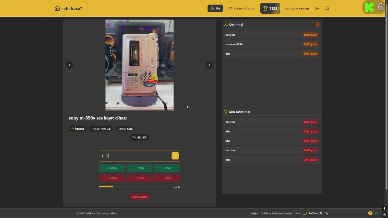The width and height of the screenshot is (388, 218).
Task: Click the trophy score 1133 badge
Action: click(270, 8)
